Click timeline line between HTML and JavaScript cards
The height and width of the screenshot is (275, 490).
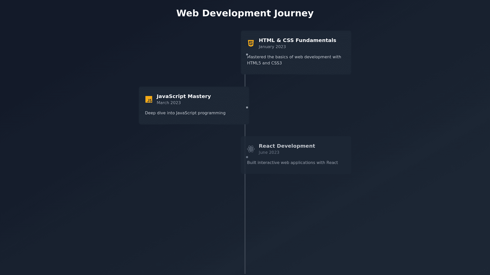(245, 80)
